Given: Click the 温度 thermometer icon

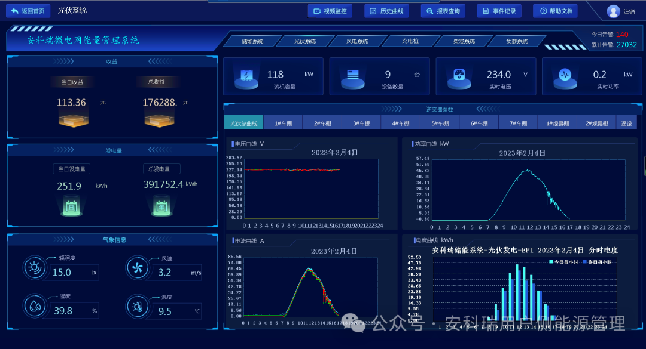Looking at the screenshot, I should pos(137,306).
